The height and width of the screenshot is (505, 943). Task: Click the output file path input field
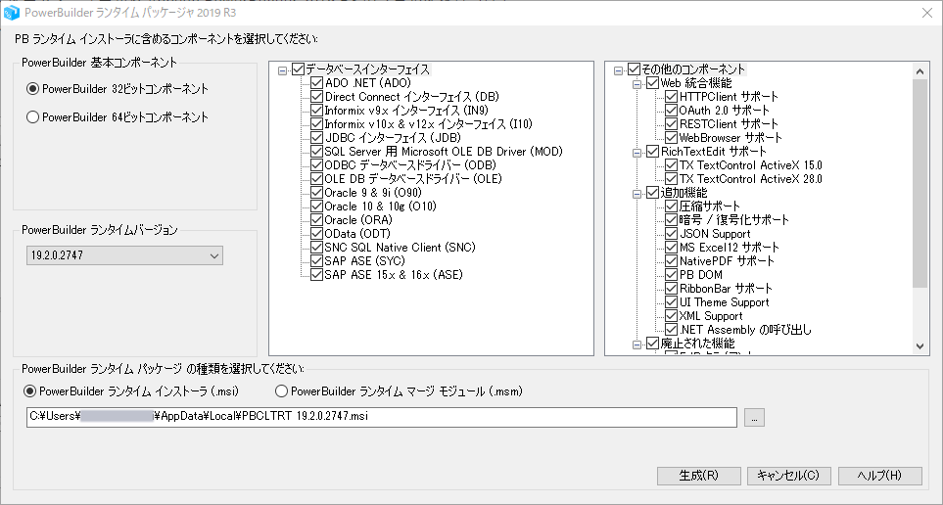[382, 418]
